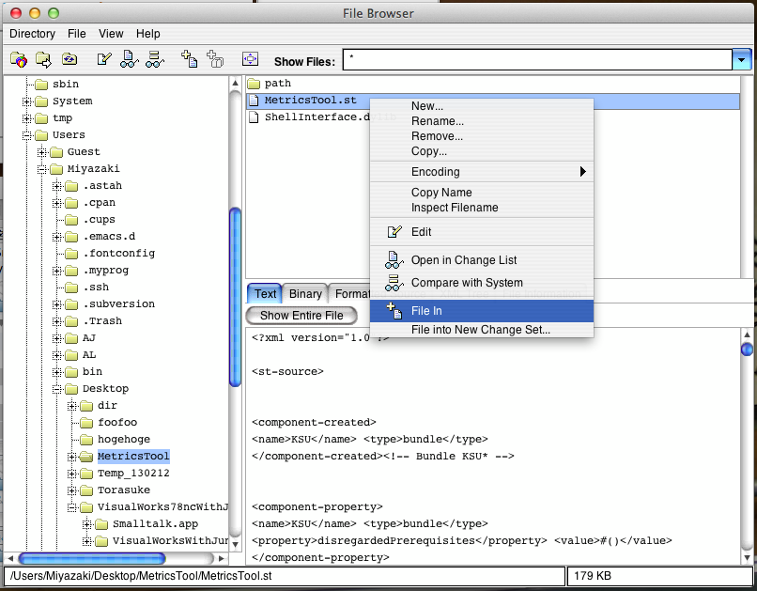
Task: Click into the Show Files filter field
Action: coord(537,60)
